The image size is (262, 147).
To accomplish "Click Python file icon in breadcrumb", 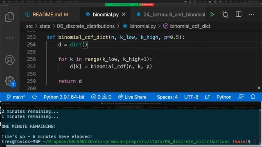I will point(125,26).
